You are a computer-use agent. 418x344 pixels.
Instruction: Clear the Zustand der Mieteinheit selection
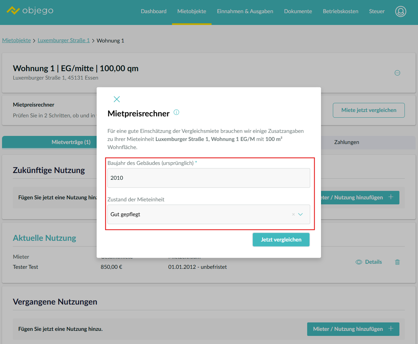coord(293,214)
